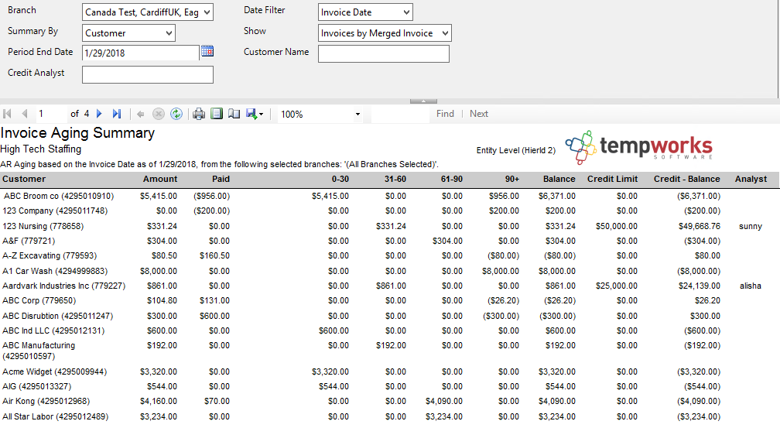Click the Next search link
780x428 pixels.
(479, 114)
